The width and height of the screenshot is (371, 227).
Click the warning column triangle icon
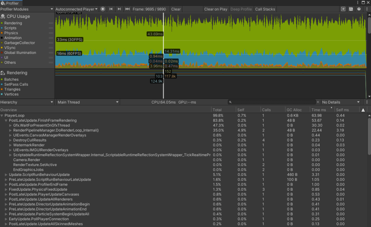[363, 110]
